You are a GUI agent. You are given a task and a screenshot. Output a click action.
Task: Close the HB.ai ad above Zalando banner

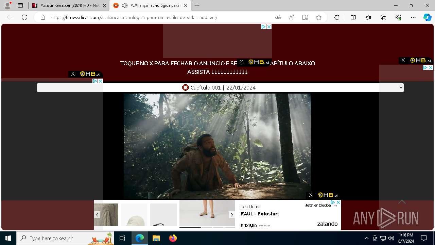click(x=311, y=195)
